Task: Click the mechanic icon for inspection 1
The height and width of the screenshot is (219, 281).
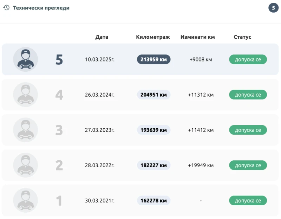Action: (x=25, y=200)
